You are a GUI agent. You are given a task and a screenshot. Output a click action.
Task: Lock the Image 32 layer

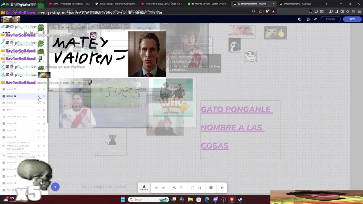[44, 96]
